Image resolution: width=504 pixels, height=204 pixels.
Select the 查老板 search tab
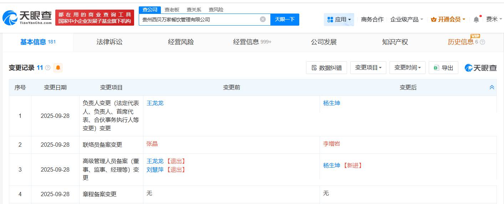click(x=172, y=10)
